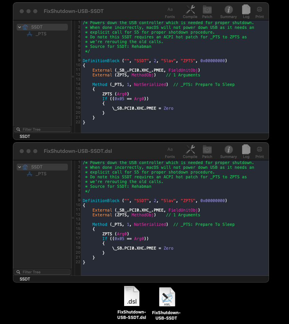Select the FixShutdown-USB-SSDT AML file icon
The height and width of the screenshot is (324, 289).
(x=167, y=297)
